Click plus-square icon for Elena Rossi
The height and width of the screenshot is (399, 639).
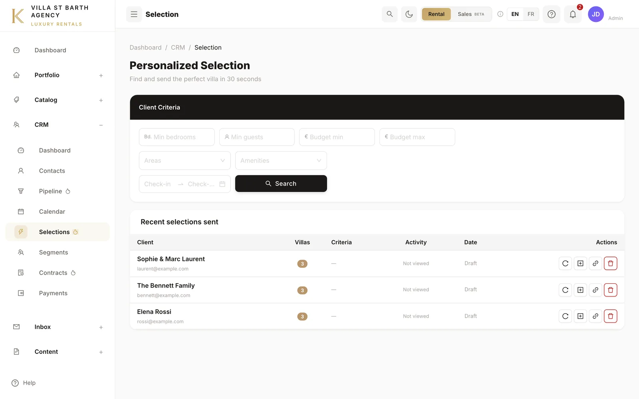coord(580,316)
